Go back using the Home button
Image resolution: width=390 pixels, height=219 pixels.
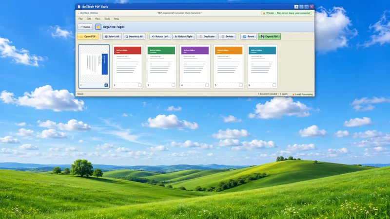coord(85,27)
